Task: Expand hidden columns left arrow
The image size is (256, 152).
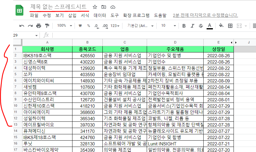Action: pos(231,43)
